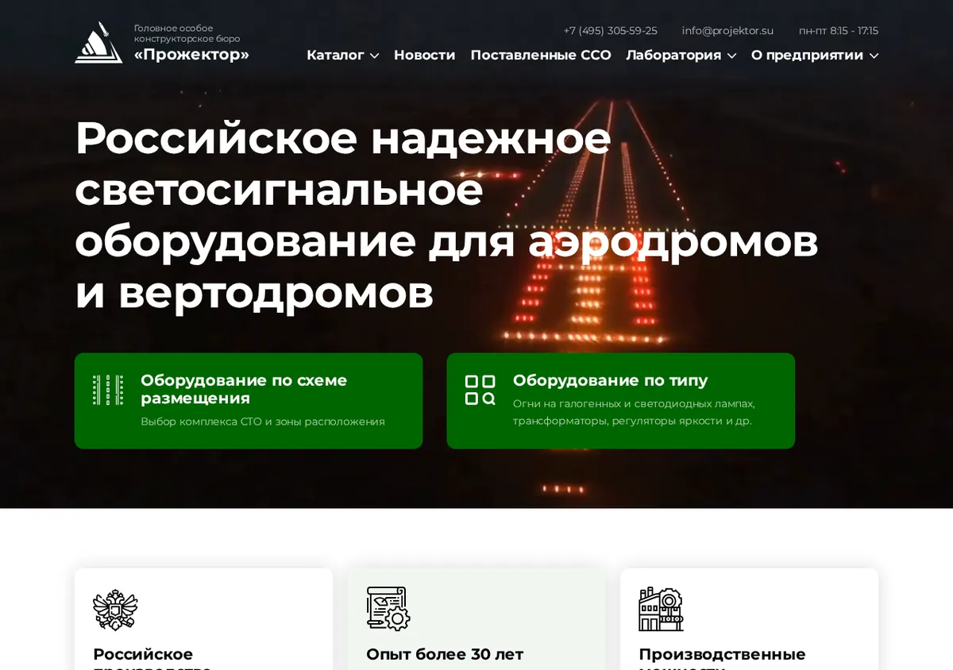The width and height of the screenshot is (953, 670).
Task: Open the Опыт более 30 лет card
Action: [x=476, y=619]
